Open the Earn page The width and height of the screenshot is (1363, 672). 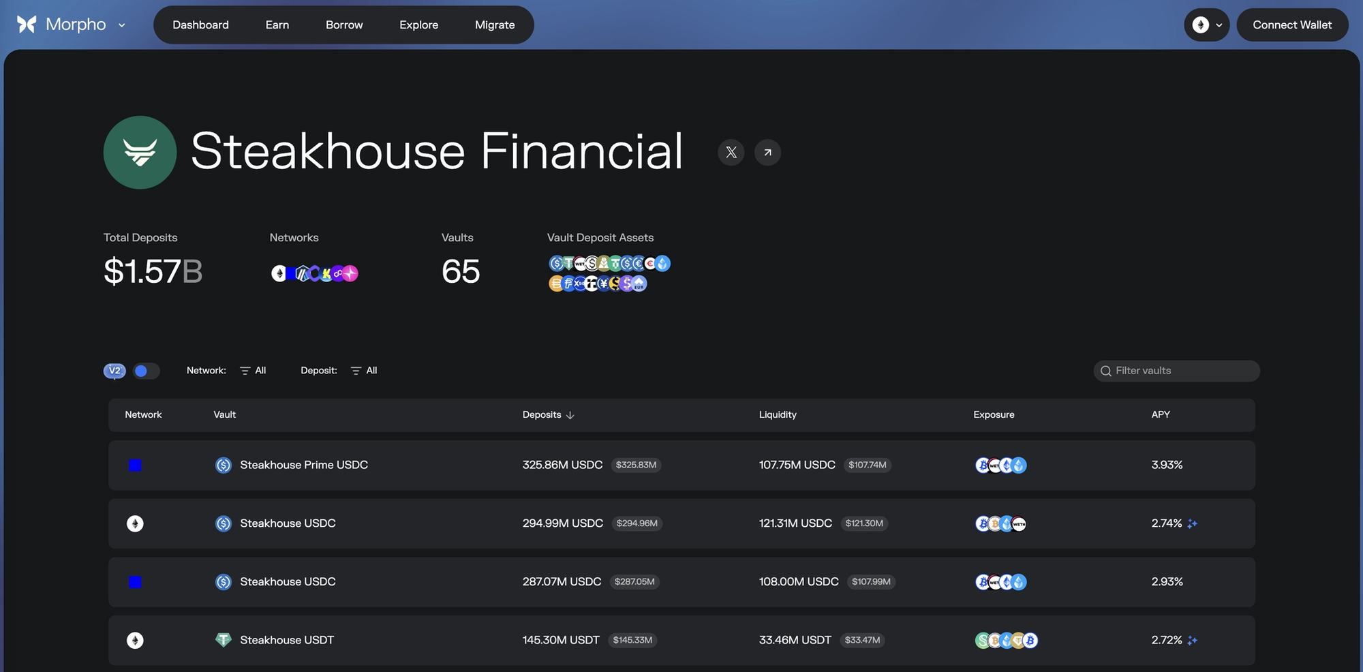(x=277, y=25)
